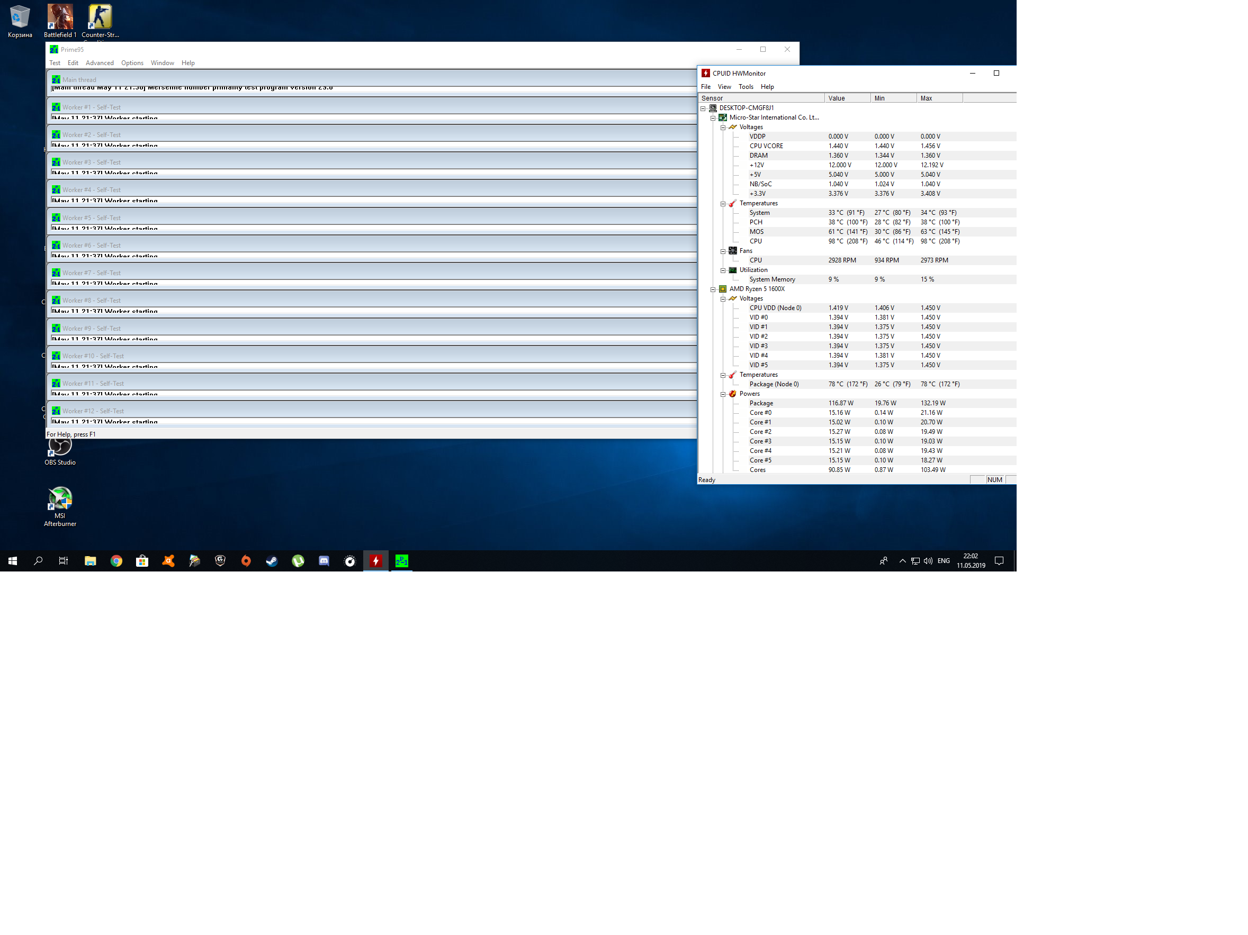
Task: Launch the MSI Afterburner desktop shortcut
Action: [60, 498]
